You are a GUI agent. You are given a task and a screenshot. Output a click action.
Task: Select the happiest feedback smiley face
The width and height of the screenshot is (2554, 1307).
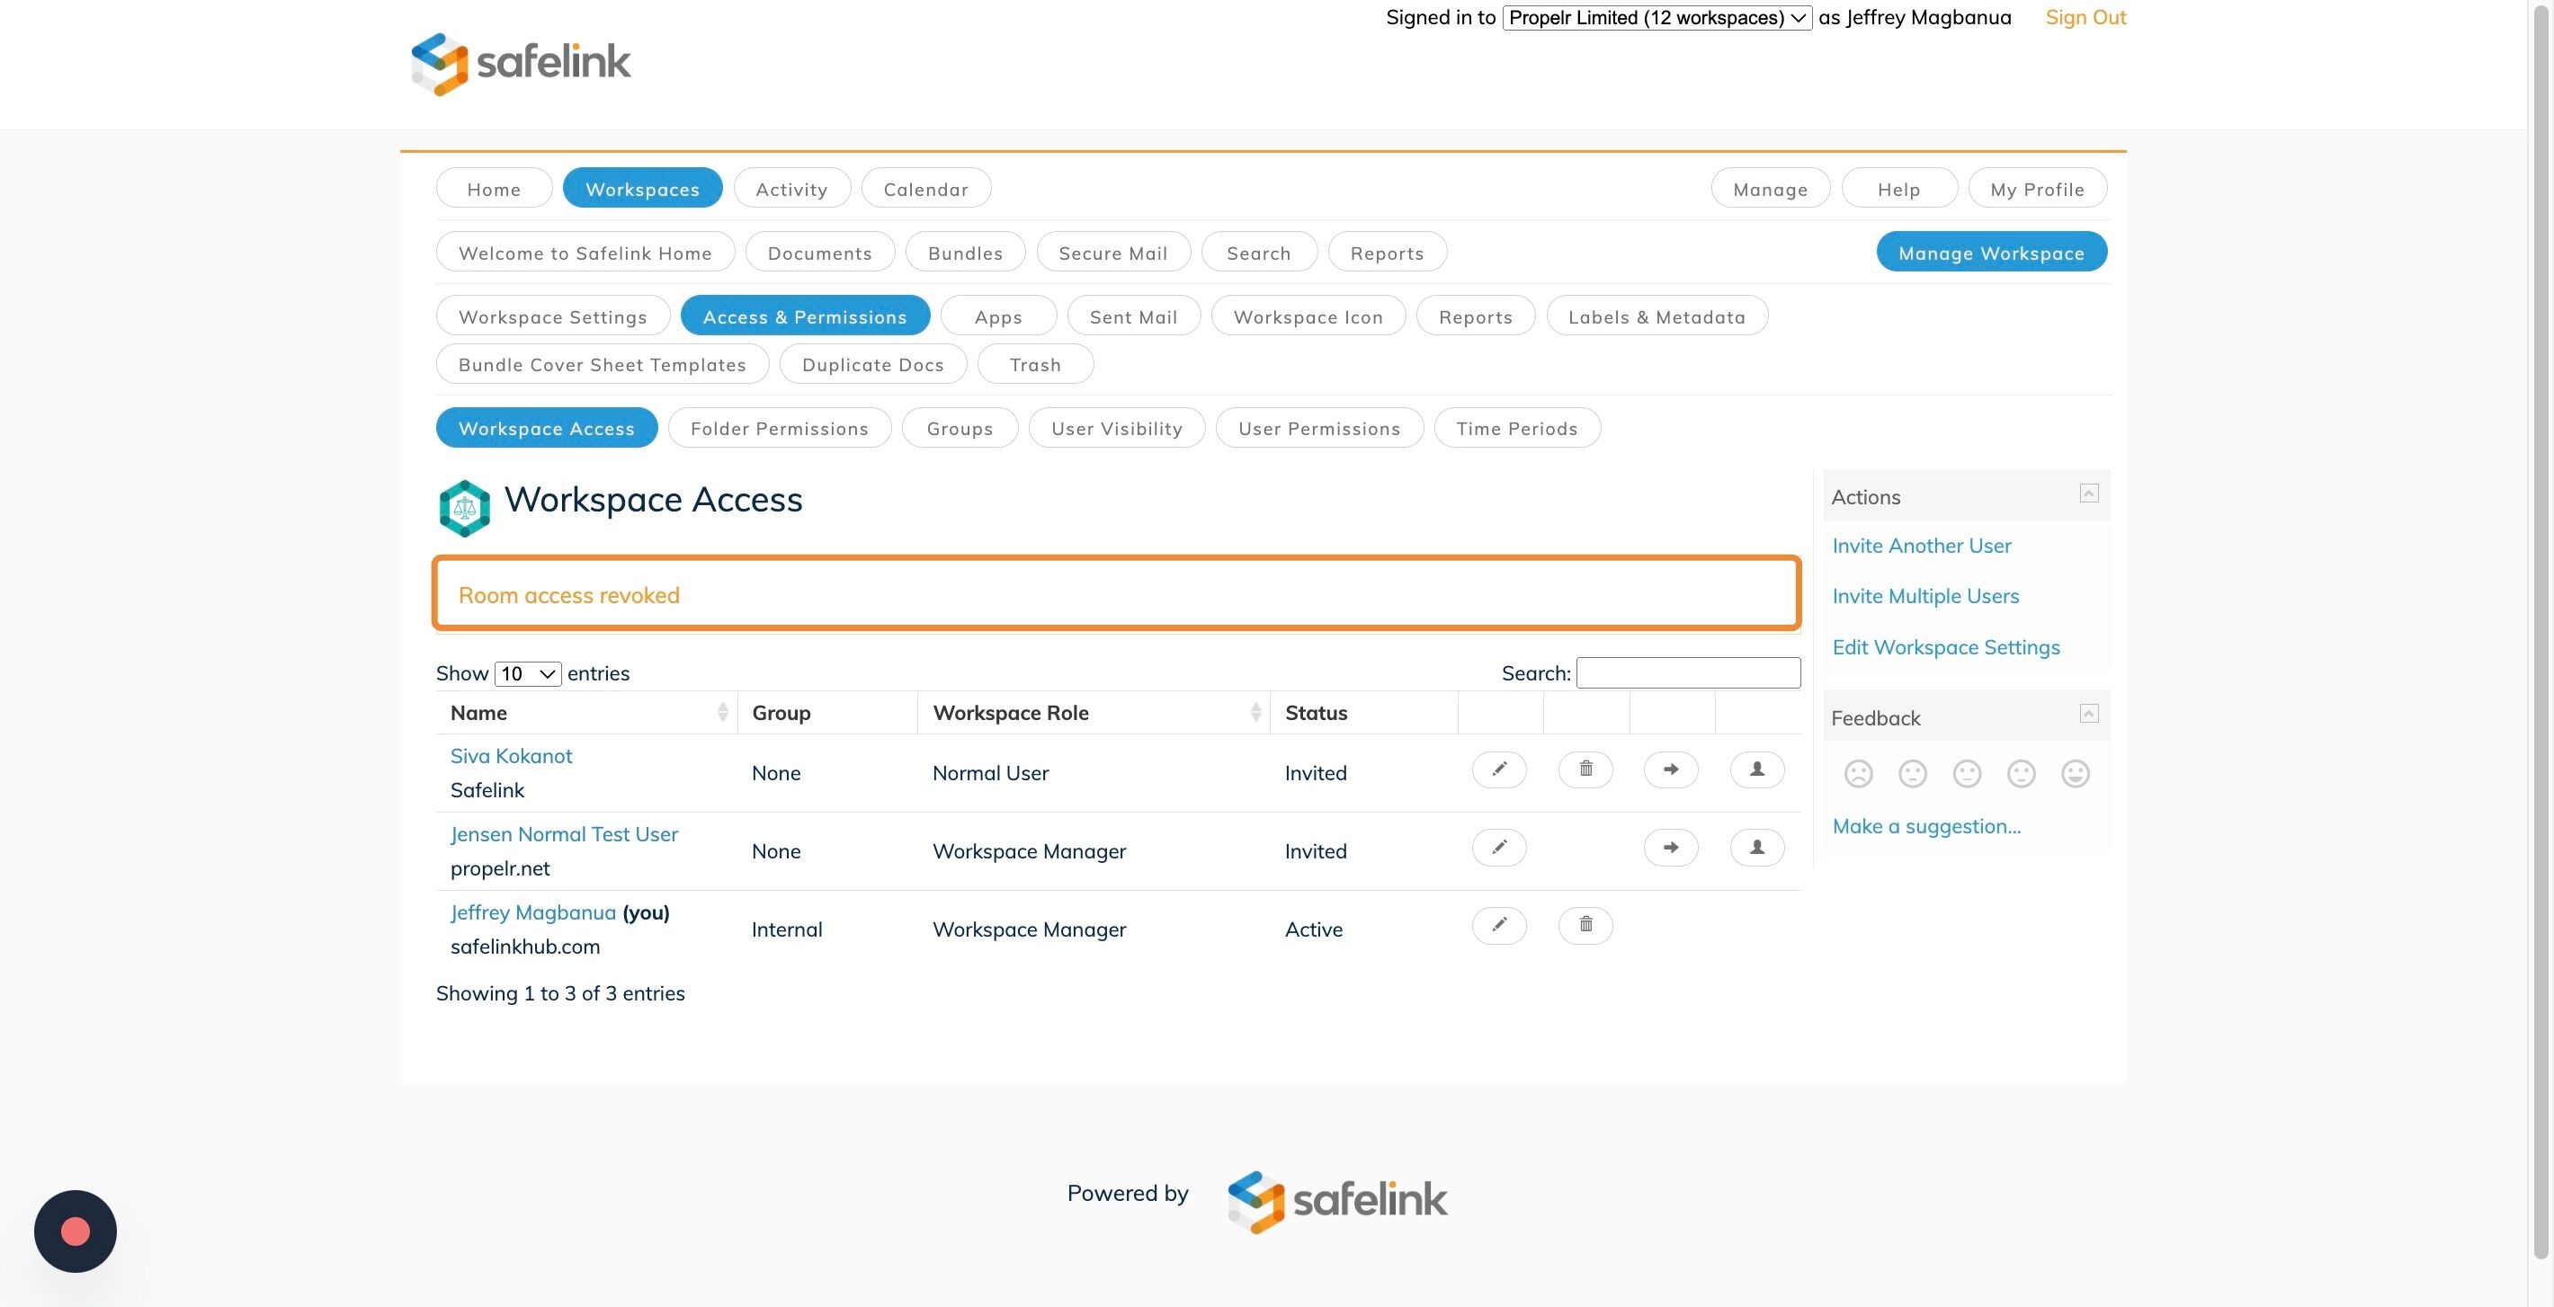click(x=2074, y=774)
